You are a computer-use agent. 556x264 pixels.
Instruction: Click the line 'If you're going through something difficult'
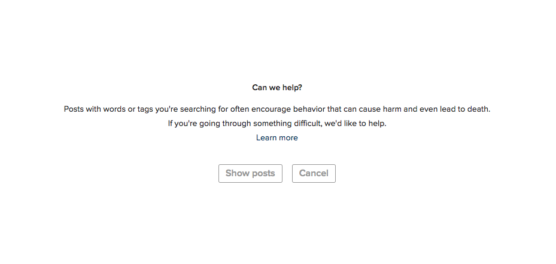pos(277,124)
